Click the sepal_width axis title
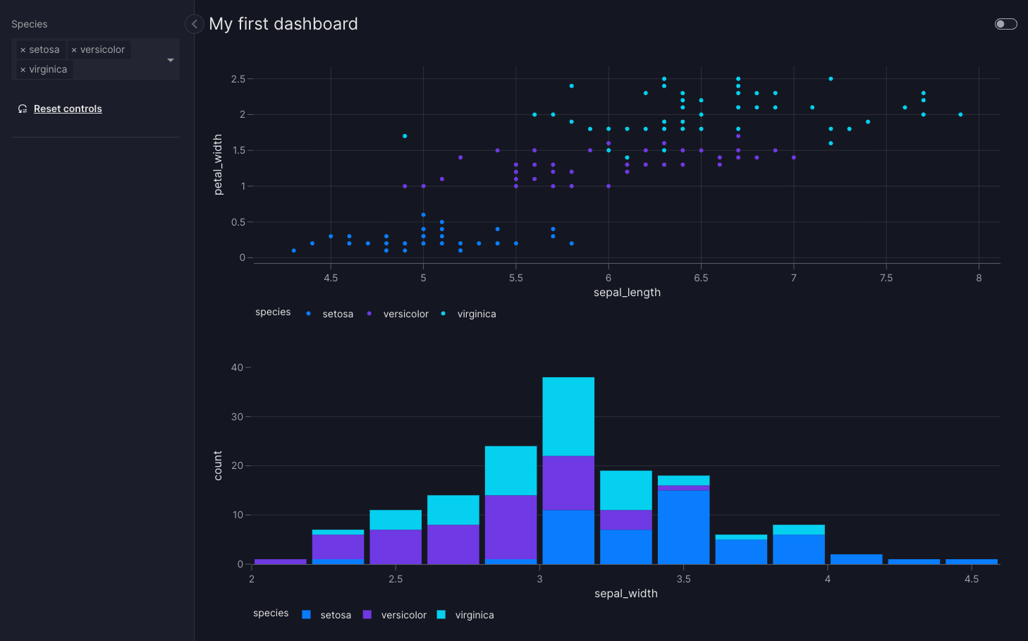 [x=626, y=594]
